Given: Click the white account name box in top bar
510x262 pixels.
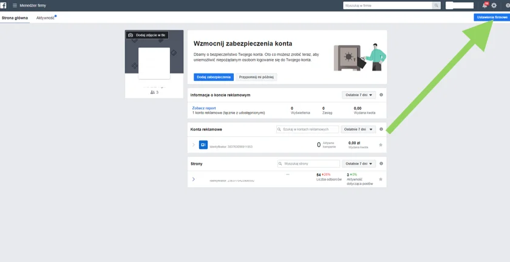Looking at the screenshot, I should [x=460, y=5].
